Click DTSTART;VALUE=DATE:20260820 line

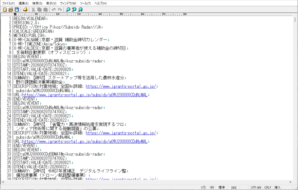pos(42,69)
